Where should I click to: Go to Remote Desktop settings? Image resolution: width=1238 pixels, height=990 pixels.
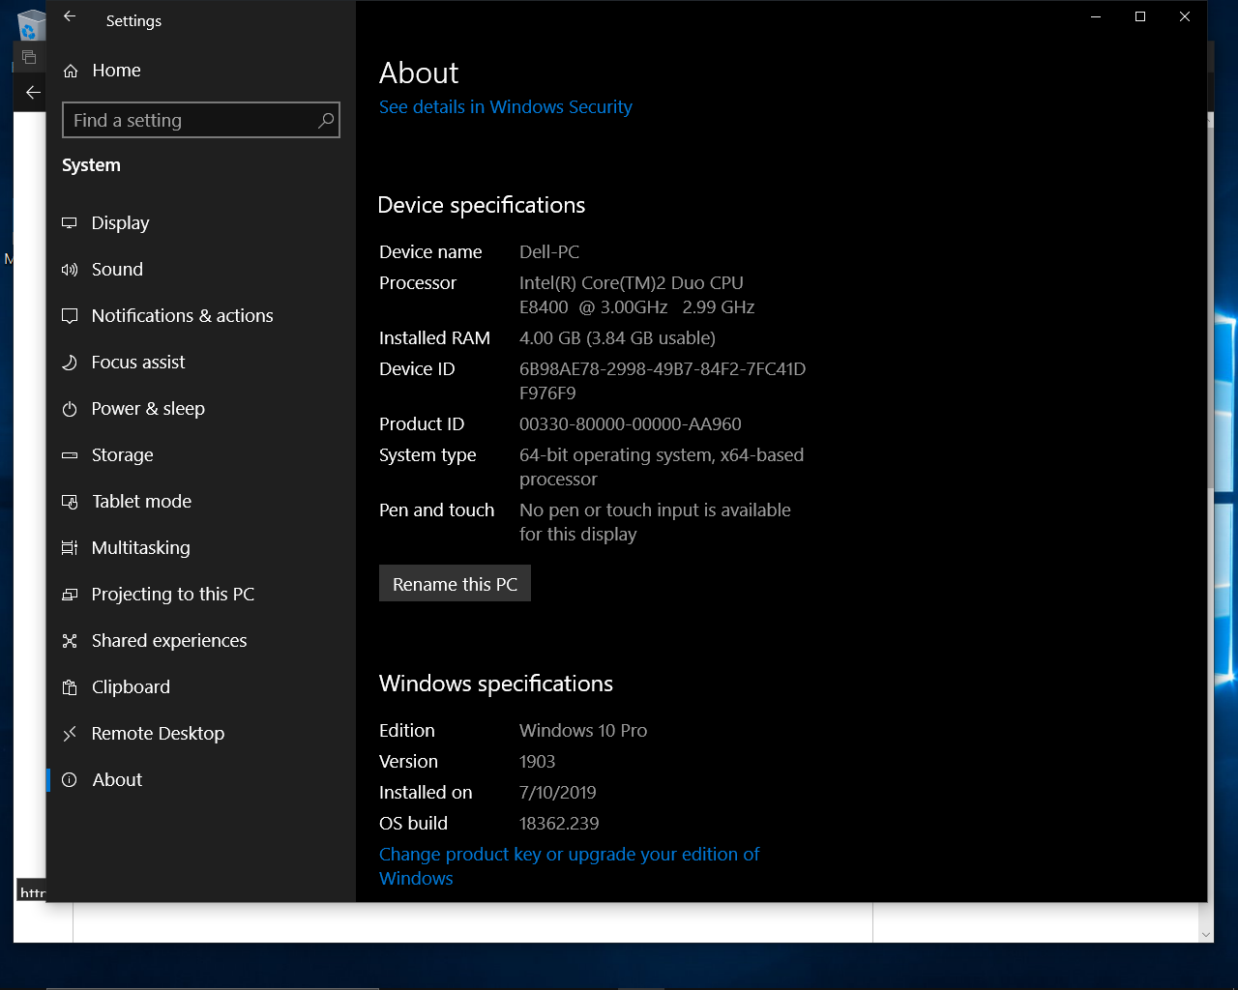point(201,734)
